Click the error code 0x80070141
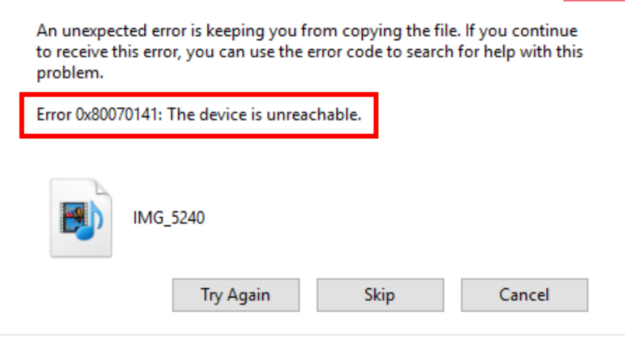 tap(117, 115)
